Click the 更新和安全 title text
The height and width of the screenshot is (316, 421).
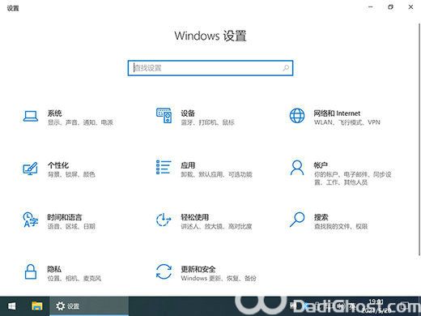pos(198,269)
